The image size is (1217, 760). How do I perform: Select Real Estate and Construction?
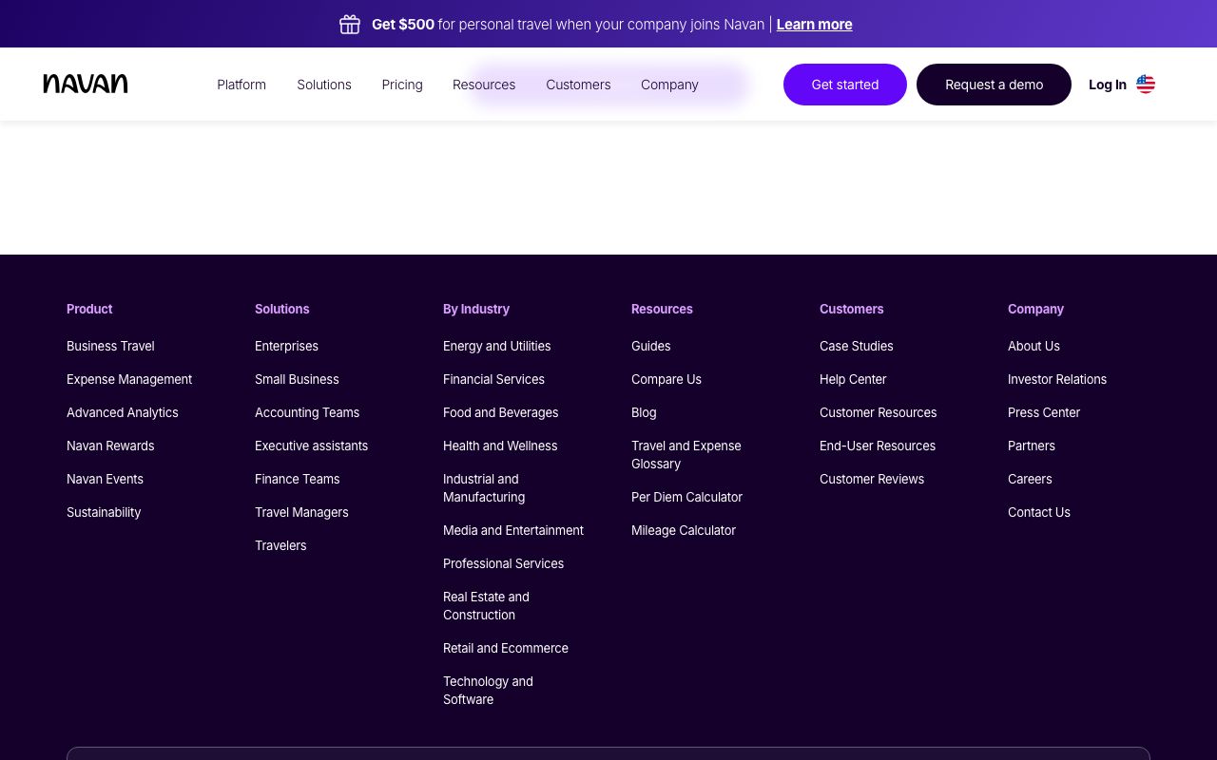[486, 606]
